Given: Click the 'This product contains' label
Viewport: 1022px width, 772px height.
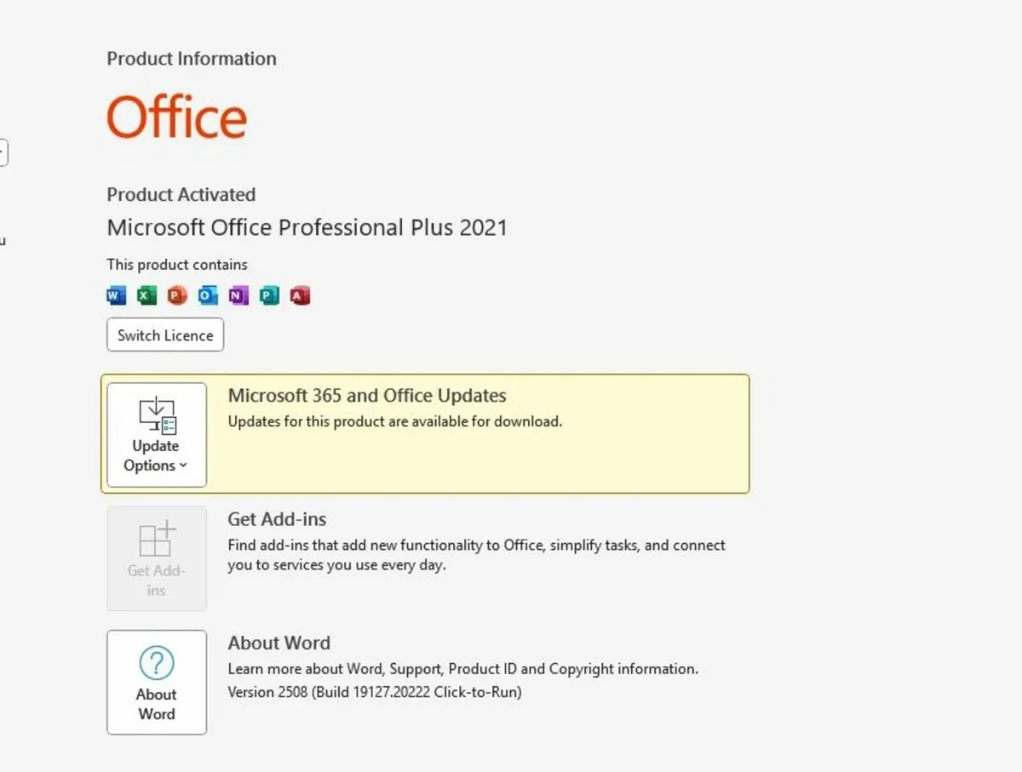Looking at the screenshot, I should coord(177,265).
